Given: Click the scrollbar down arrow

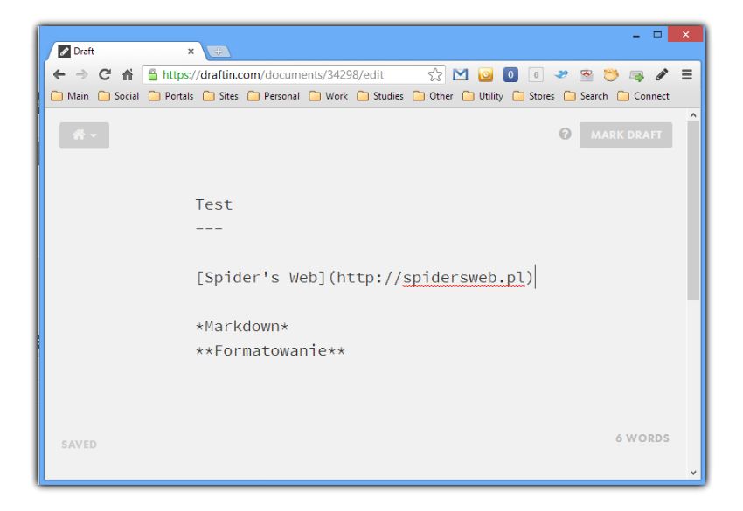Looking at the screenshot, I should [693, 473].
